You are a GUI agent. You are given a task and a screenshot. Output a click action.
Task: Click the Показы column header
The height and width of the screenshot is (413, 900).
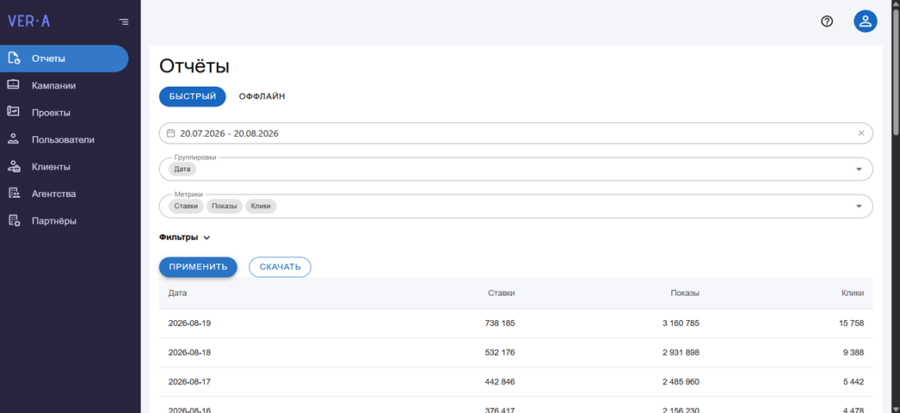(x=685, y=293)
